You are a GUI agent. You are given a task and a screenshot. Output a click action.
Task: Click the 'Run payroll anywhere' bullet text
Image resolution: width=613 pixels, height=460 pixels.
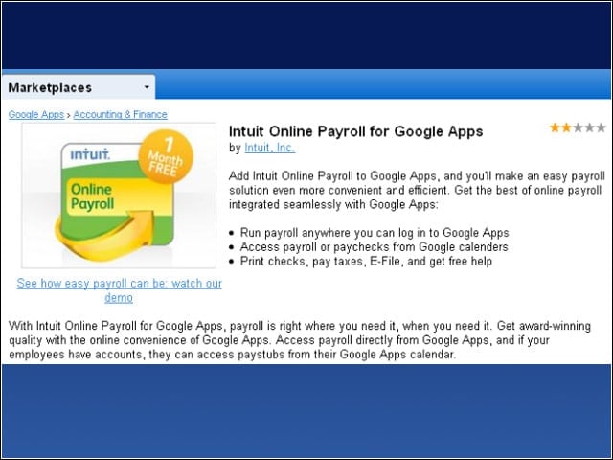point(375,233)
